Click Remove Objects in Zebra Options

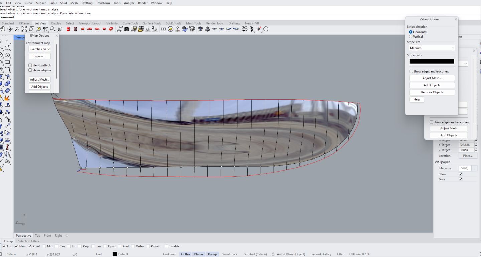tap(432, 92)
